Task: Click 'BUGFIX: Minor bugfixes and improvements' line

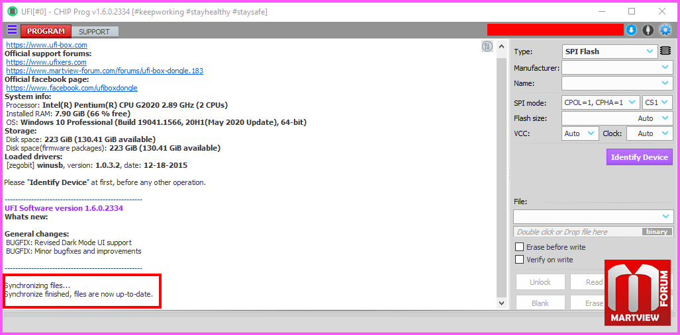Action: coord(73,251)
